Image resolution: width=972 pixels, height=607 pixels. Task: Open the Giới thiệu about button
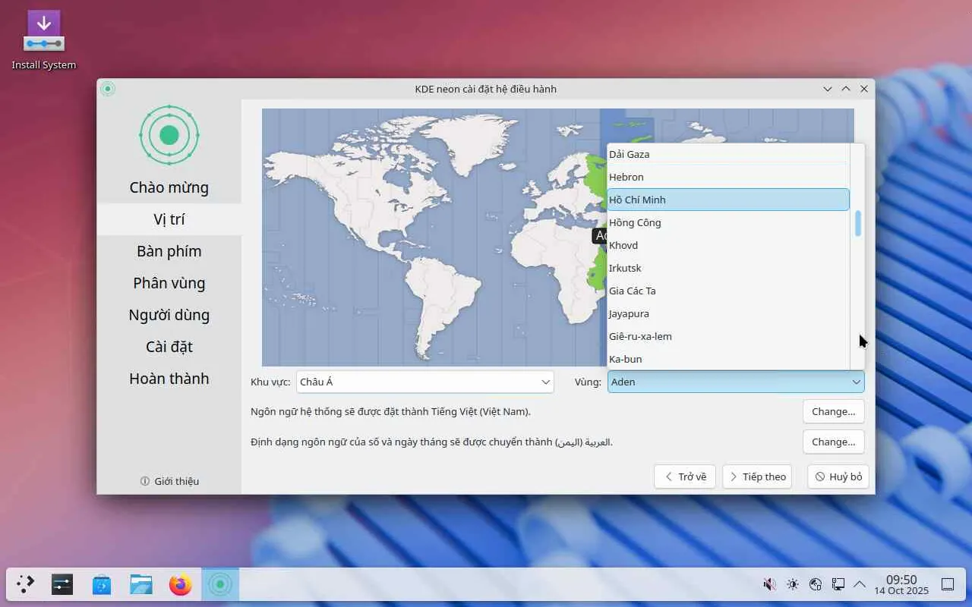(169, 481)
